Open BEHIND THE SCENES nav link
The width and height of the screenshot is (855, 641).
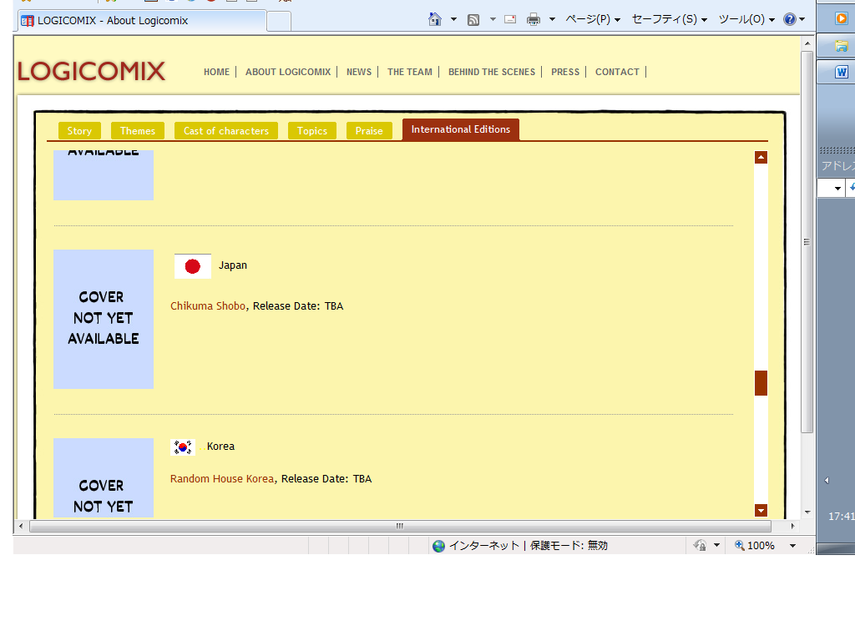[492, 72]
